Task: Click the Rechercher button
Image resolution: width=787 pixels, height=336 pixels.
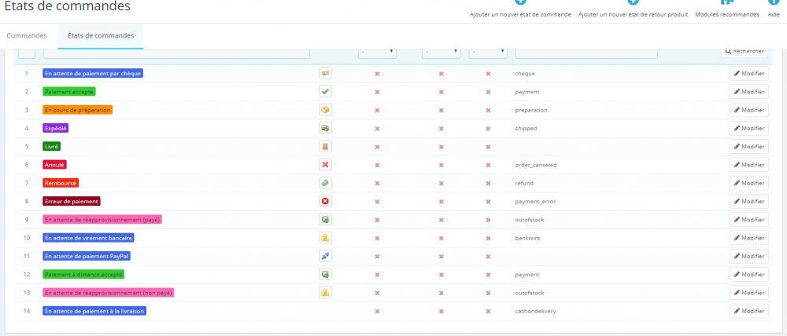Action: coord(745,51)
